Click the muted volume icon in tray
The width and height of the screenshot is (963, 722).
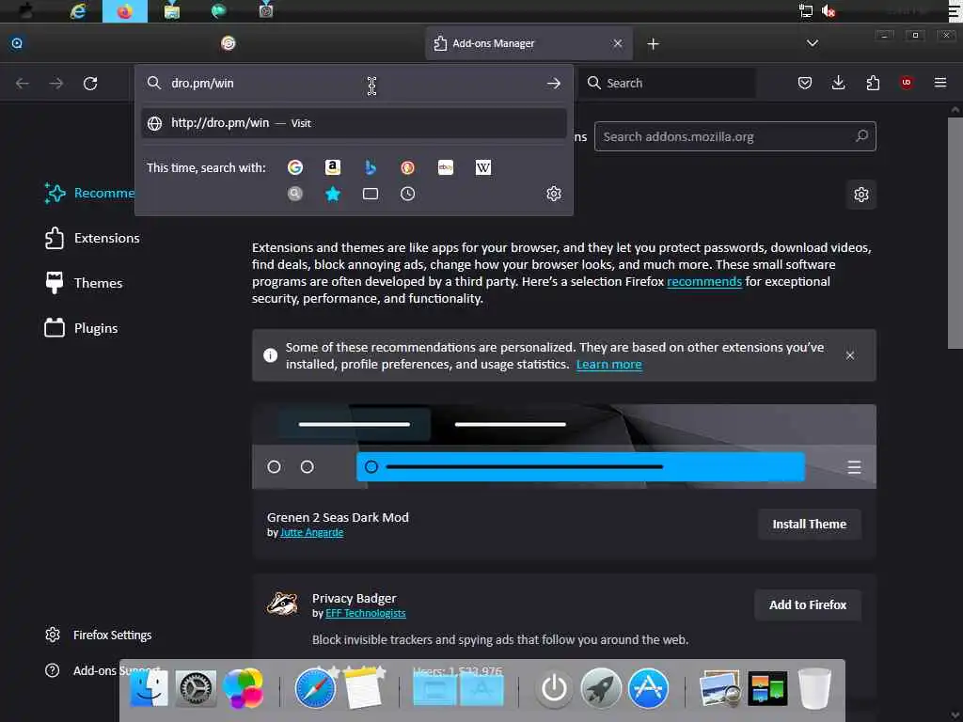click(829, 11)
